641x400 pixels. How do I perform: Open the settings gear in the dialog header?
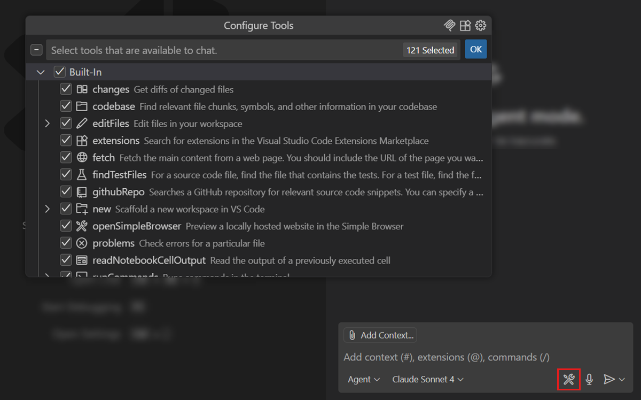pyautogui.click(x=480, y=25)
